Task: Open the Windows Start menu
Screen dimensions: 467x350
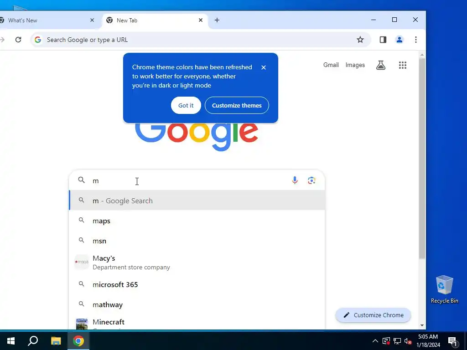Action: (x=11, y=341)
